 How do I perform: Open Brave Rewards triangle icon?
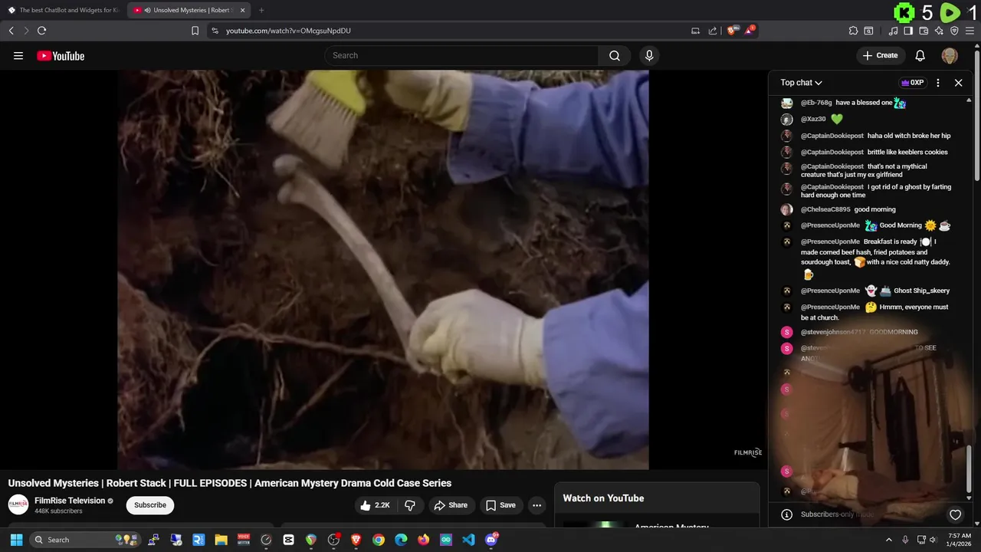(x=750, y=31)
